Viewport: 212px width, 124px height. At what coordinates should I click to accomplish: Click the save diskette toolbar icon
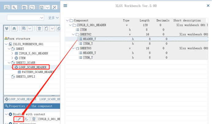(x=42, y=7)
